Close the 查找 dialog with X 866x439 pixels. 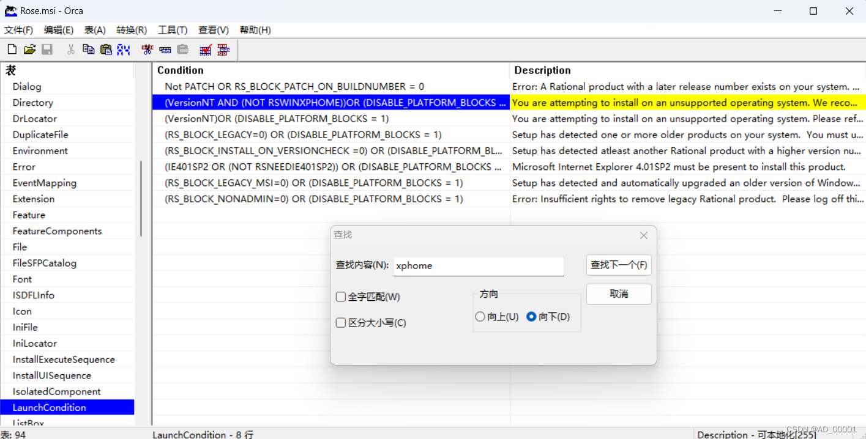643,235
